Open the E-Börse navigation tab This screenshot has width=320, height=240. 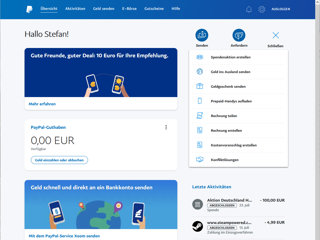129,9
